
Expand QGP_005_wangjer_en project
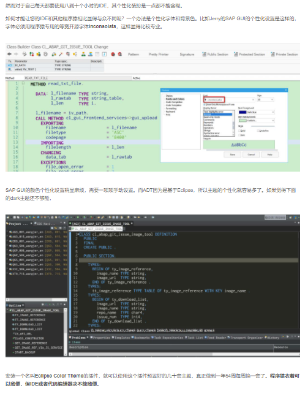(7, 251)
